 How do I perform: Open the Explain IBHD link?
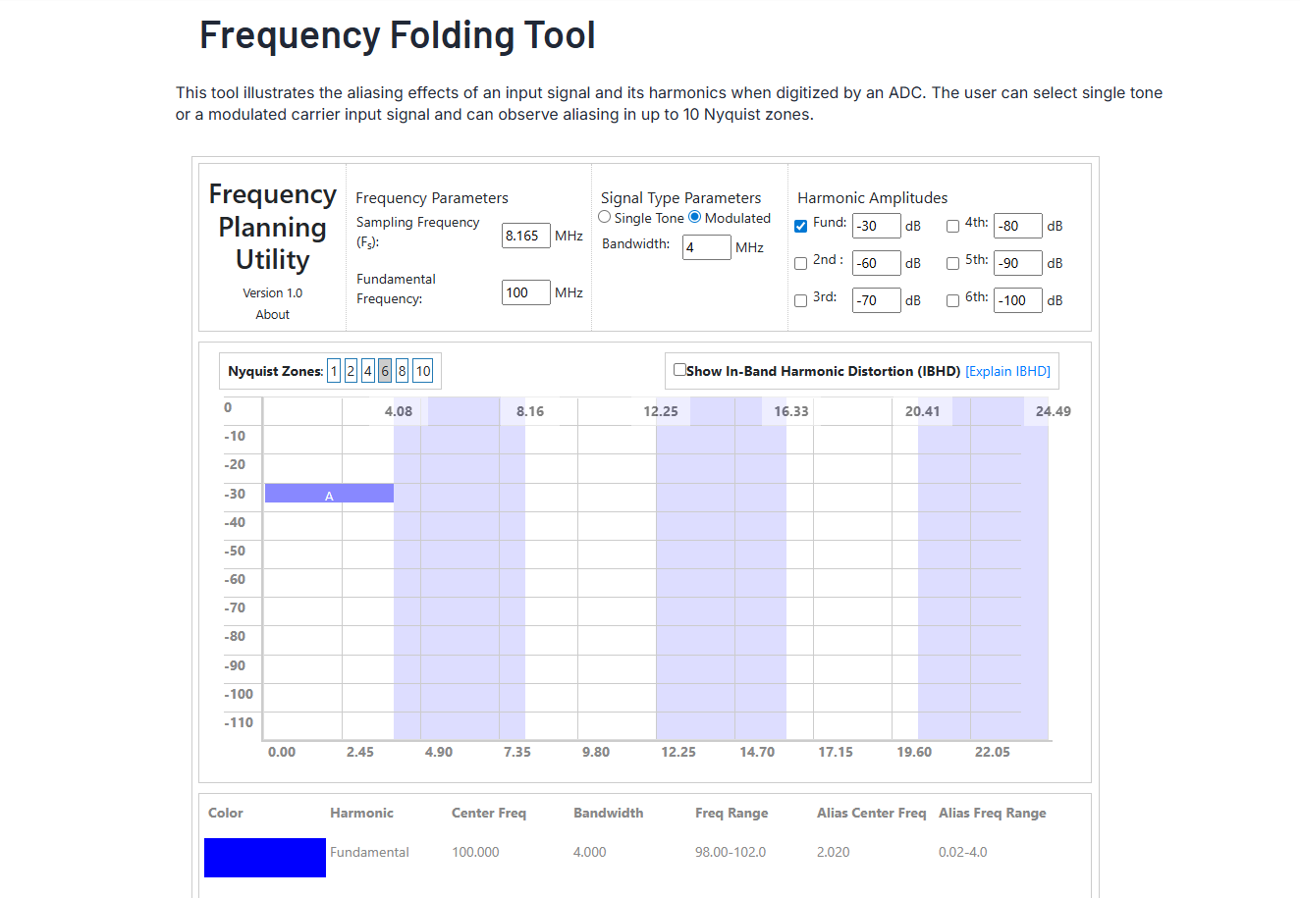coord(1007,371)
